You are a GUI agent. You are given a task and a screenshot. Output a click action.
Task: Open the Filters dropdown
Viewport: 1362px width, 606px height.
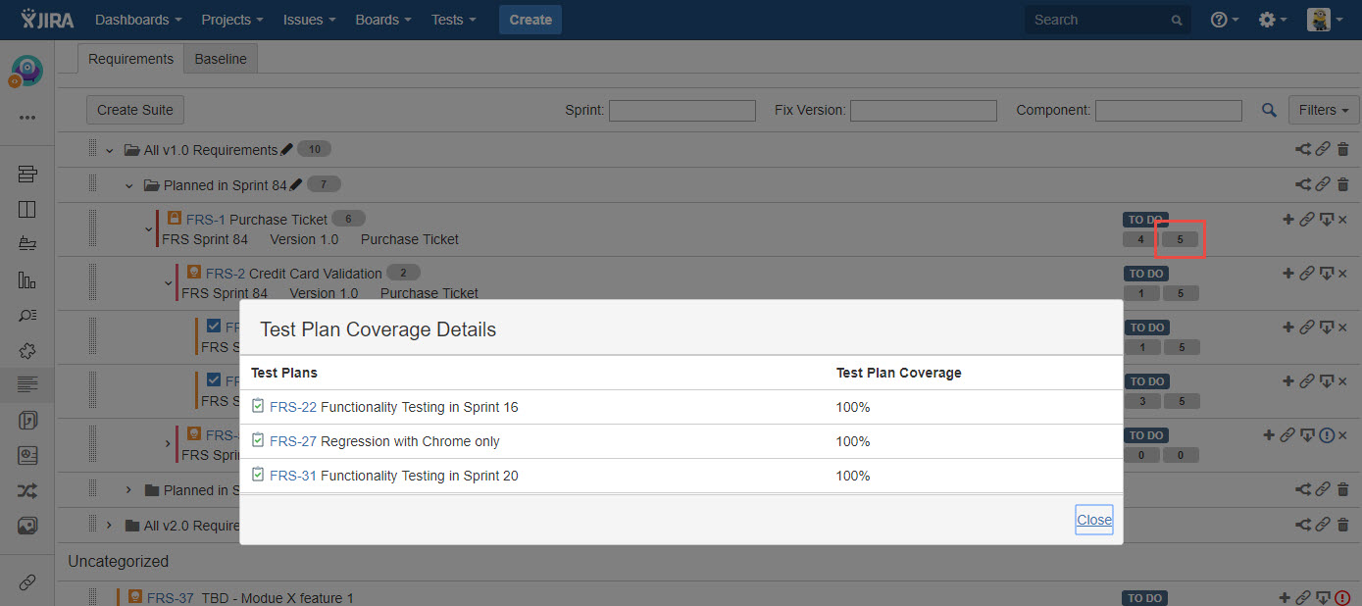point(1323,110)
